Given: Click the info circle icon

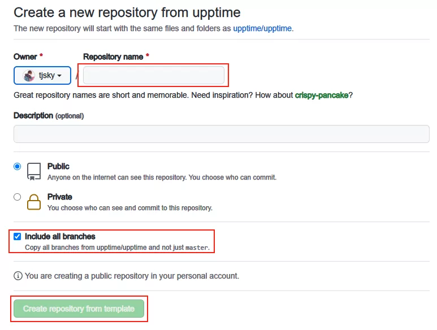Looking at the screenshot, I should [x=18, y=276].
